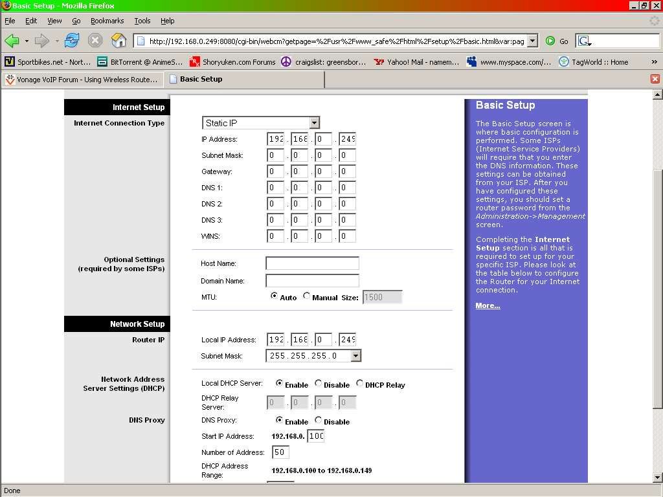Click the first IP Address octet field
The image size is (663, 497).
pos(276,139)
